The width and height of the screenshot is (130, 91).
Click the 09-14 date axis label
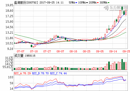pyautogui.click(x=113, y=51)
